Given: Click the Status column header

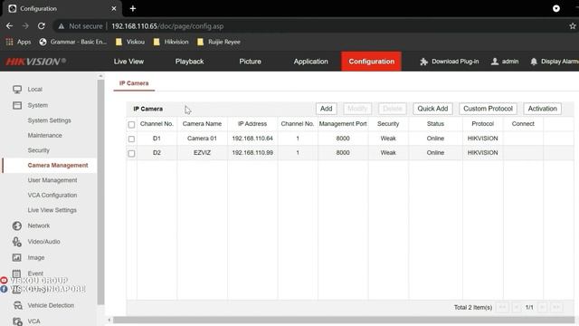Looking at the screenshot, I should pyautogui.click(x=435, y=124).
